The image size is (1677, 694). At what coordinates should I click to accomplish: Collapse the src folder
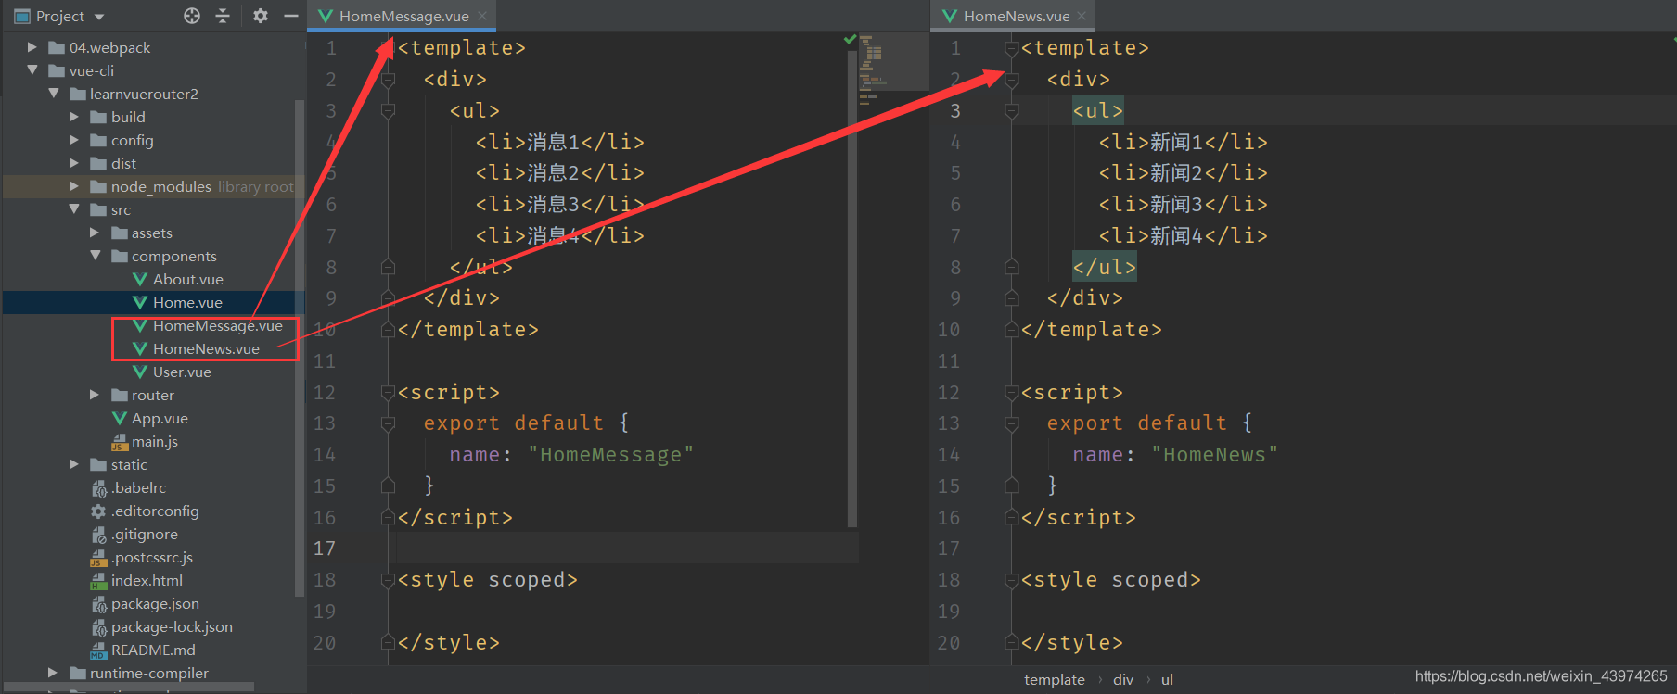74,209
